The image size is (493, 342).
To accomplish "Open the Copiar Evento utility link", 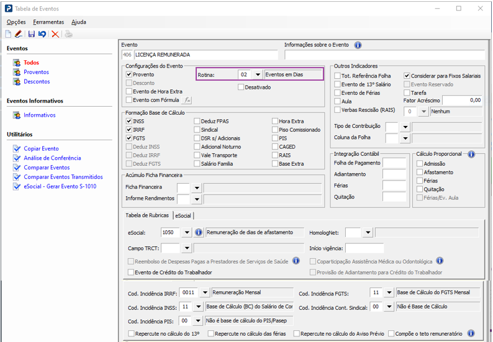I will [x=41, y=149].
